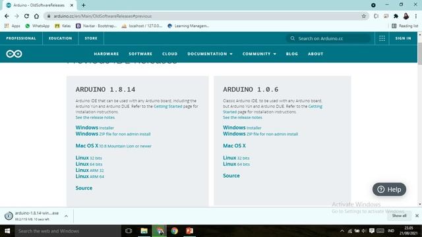Viewport: 422px width, 237px height.
Task: Open WhatsApp bookmark
Action: pyautogui.click(x=38, y=26)
